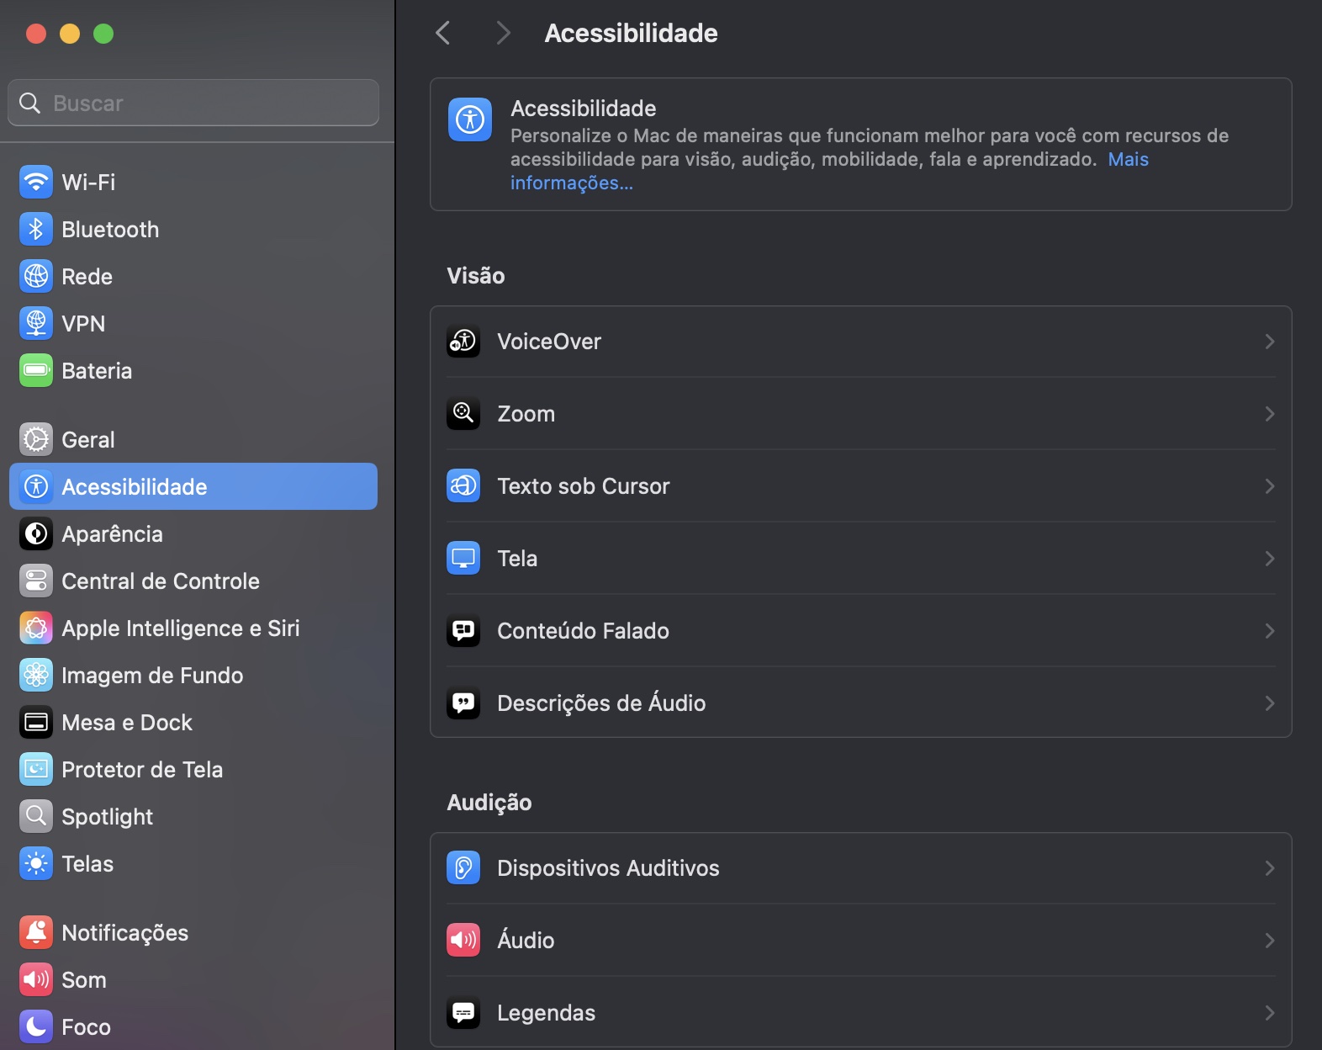This screenshot has width=1322, height=1050.
Task: Click the Zoom magnifier icon
Action: (463, 414)
